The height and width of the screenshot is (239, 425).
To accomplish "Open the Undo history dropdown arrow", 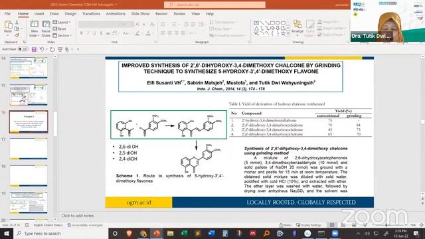I will coord(46,49).
